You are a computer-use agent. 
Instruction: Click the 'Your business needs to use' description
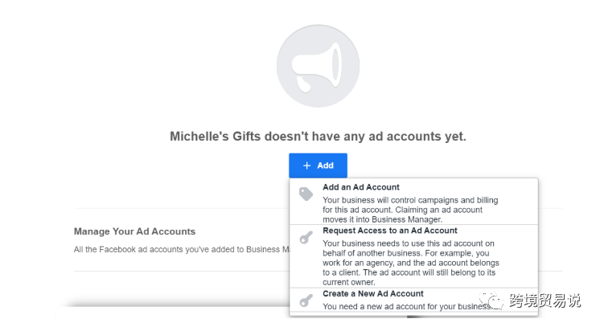[x=410, y=263]
